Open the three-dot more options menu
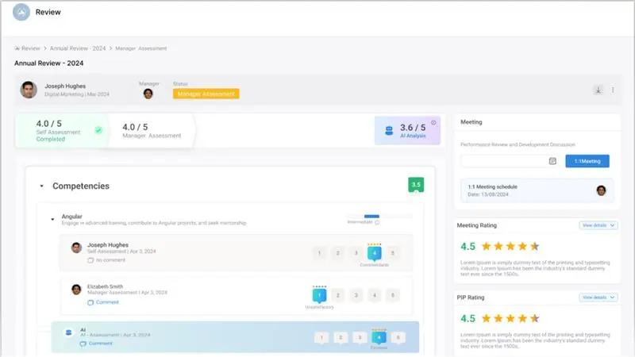635x357 pixels. point(613,90)
